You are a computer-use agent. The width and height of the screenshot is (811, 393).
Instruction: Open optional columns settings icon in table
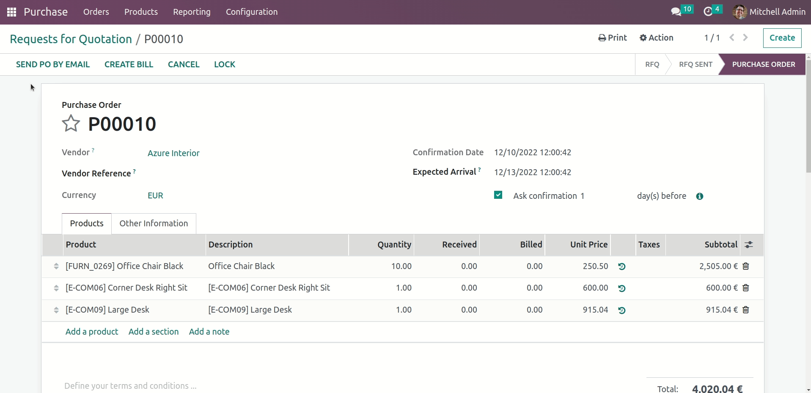pos(749,245)
